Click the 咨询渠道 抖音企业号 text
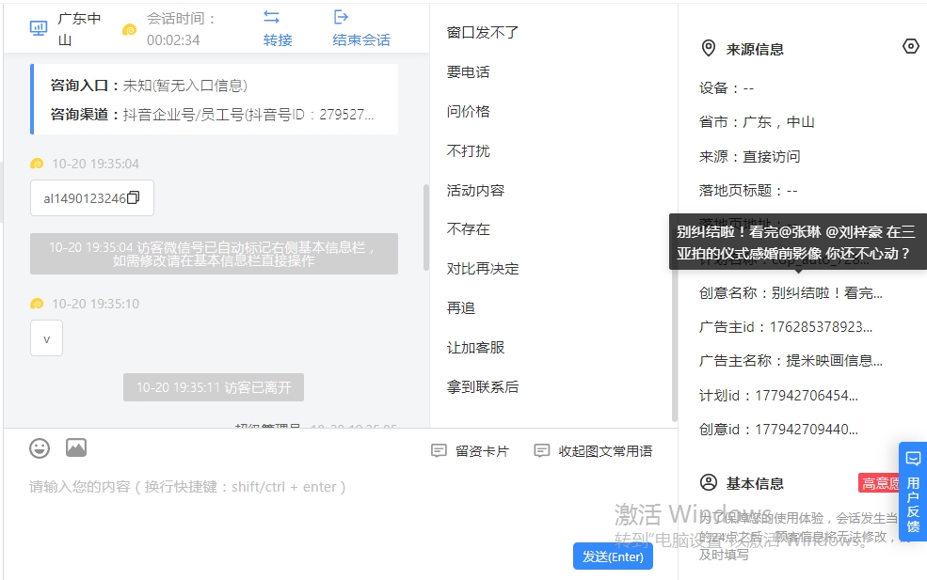 212,114
